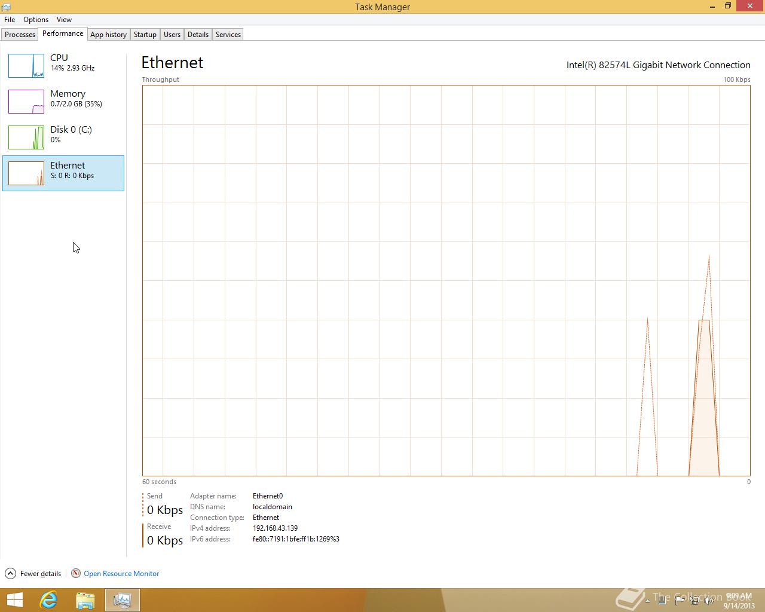The width and height of the screenshot is (765, 612).
Task: Collapse view with Fewer details arrow
Action: tap(10, 574)
